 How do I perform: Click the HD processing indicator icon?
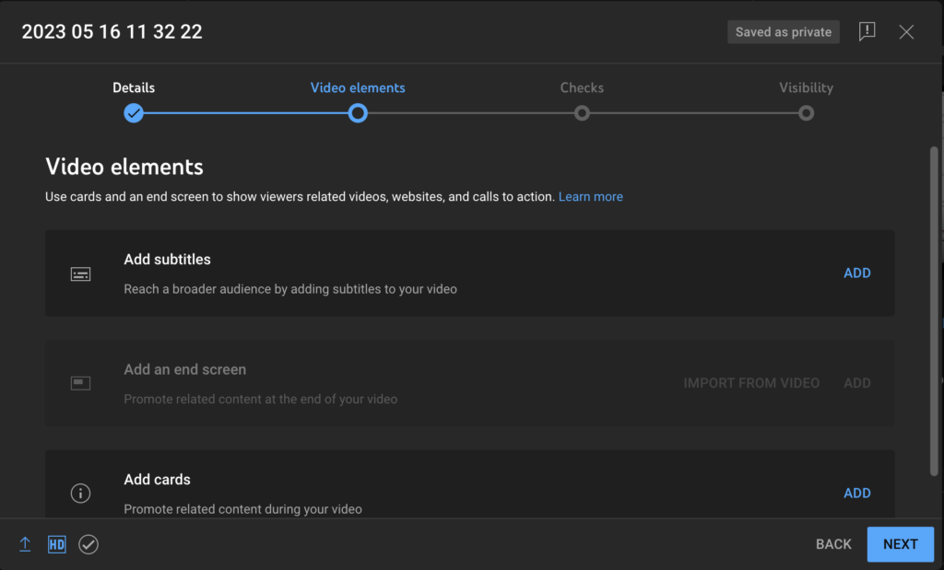[x=56, y=544]
